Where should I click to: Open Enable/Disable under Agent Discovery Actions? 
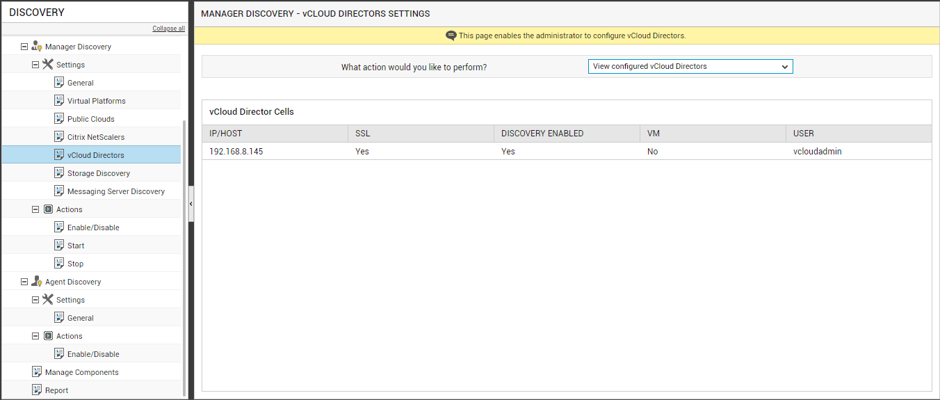click(93, 354)
